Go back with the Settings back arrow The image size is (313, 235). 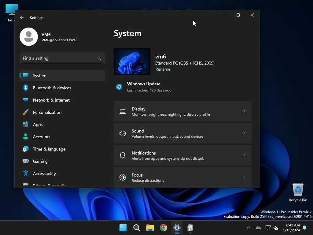click(x=22, y=17)
